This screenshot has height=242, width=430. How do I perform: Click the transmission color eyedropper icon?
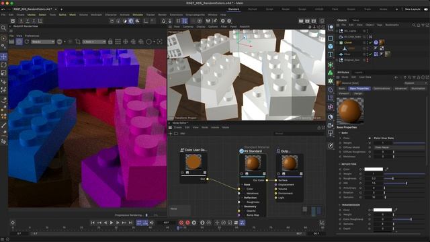(396, 210)
